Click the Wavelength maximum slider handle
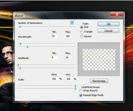Screen dimensions: 133x111 click(27, 47)
